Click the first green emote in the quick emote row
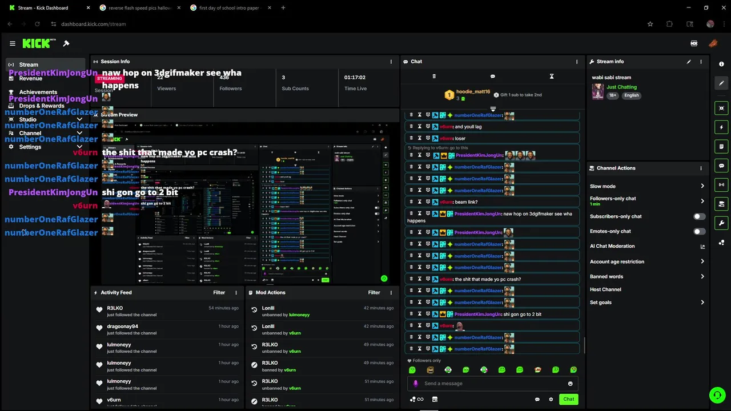This screenshot has width=731, height=411. click(x=412, y=370)
